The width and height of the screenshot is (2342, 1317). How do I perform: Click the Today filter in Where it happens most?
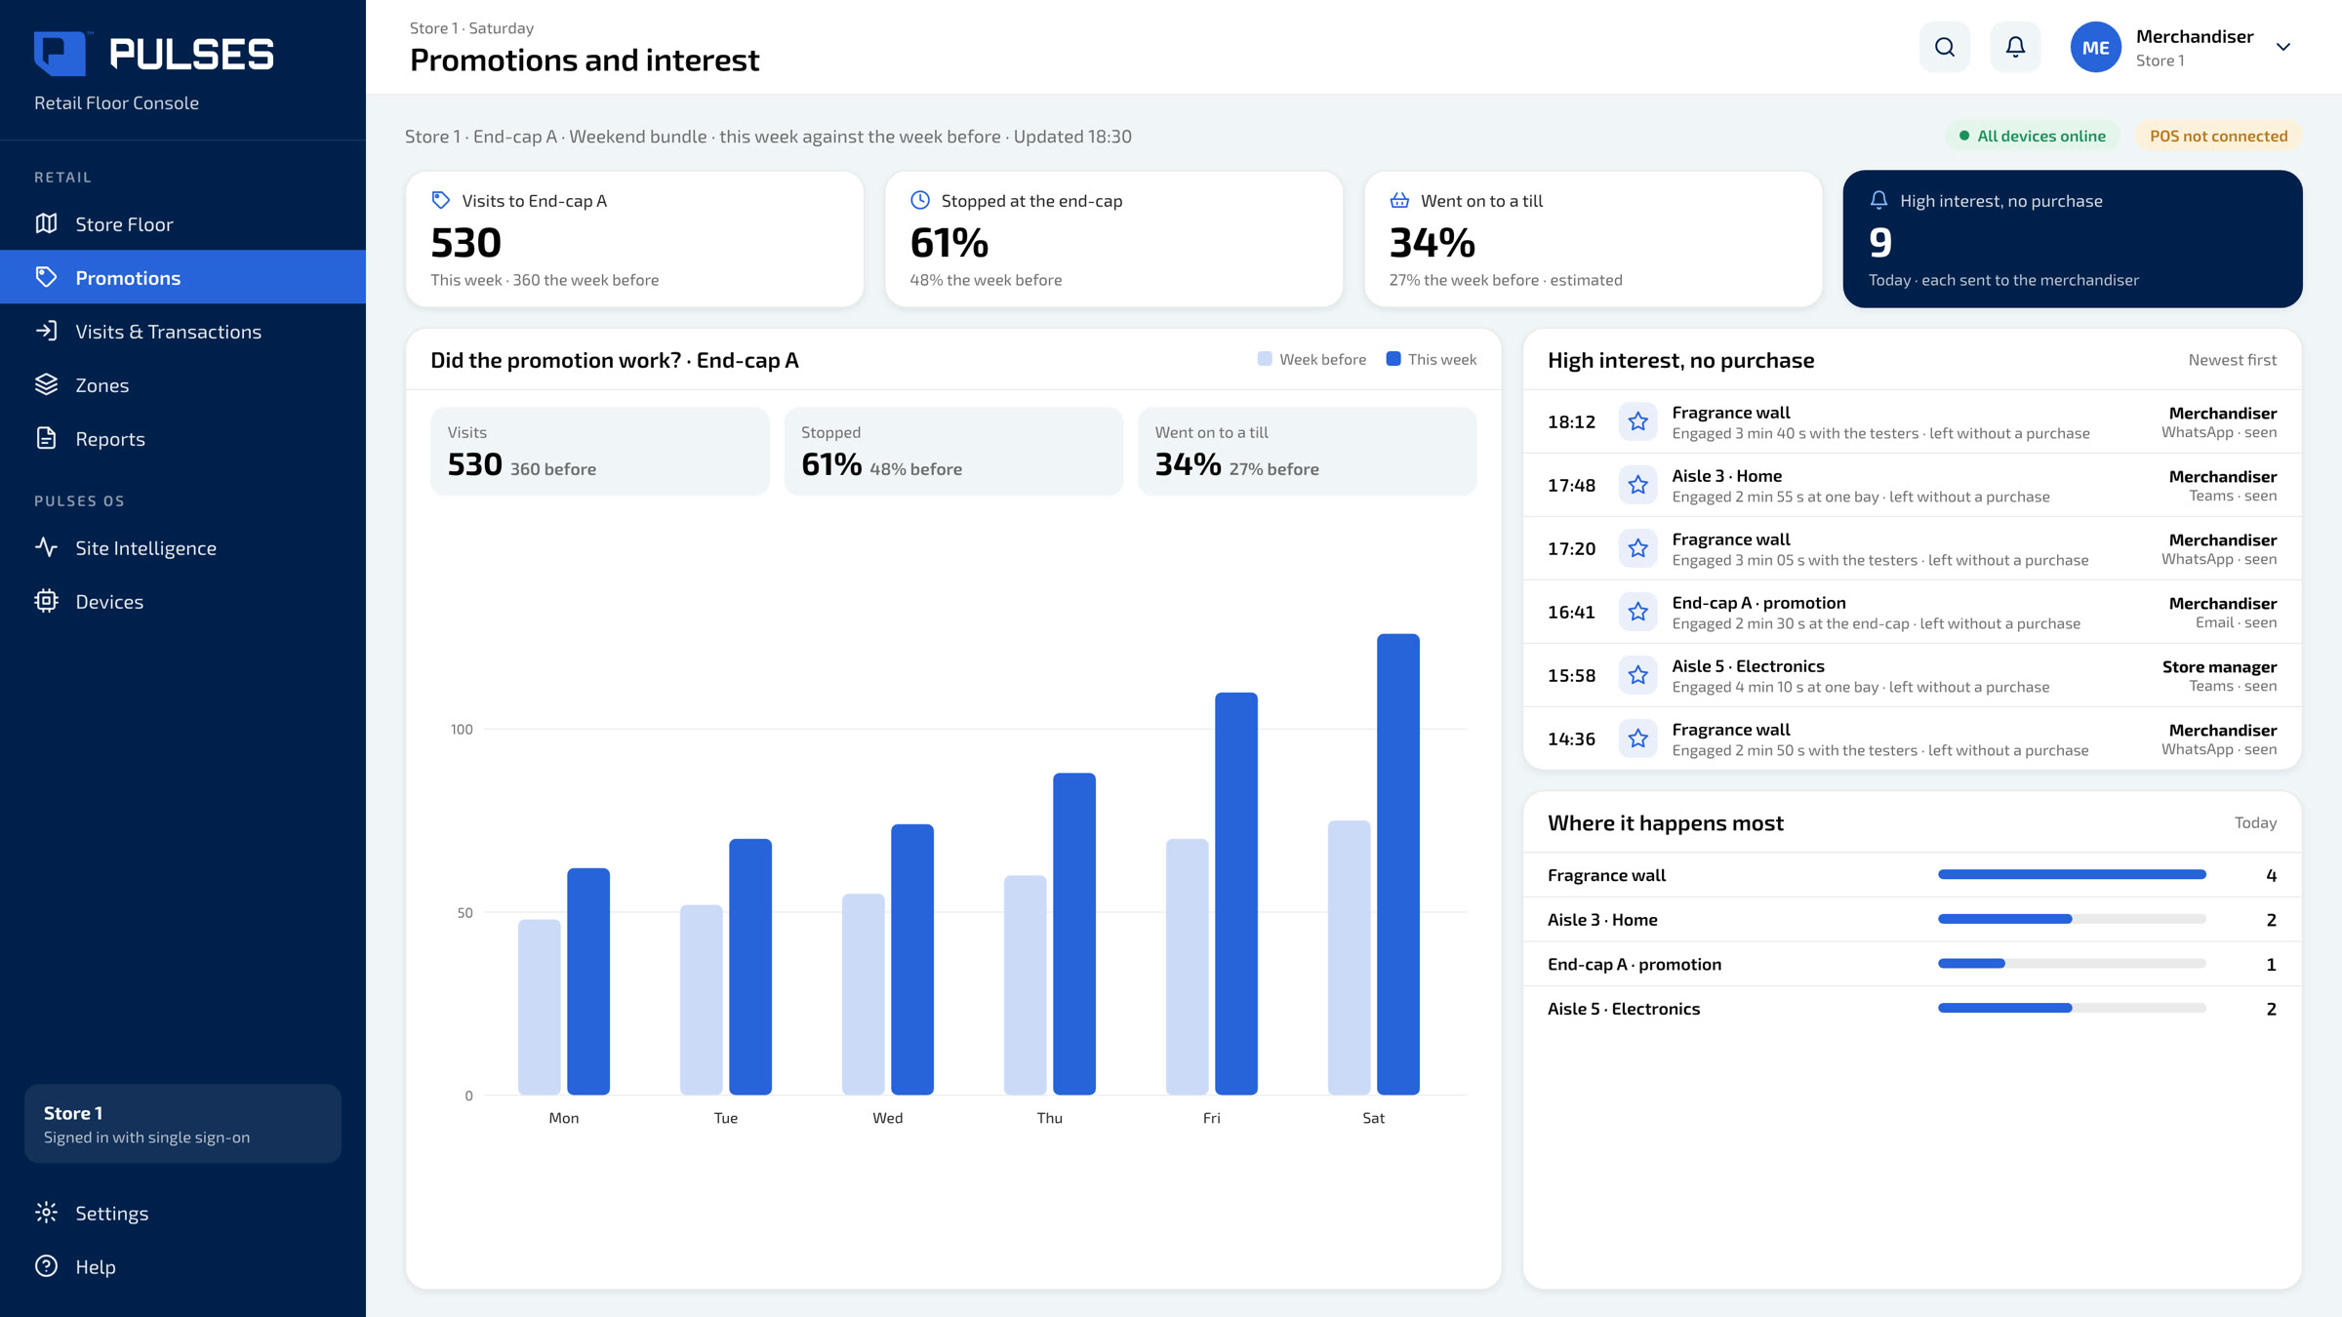click(2255, 823)
